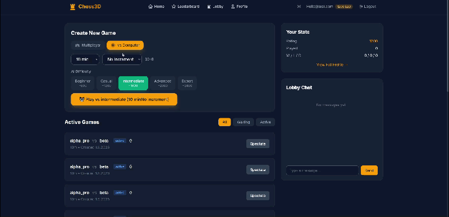
Task: Click the Chess3D brand name
Action: click(x=90, y=7)
